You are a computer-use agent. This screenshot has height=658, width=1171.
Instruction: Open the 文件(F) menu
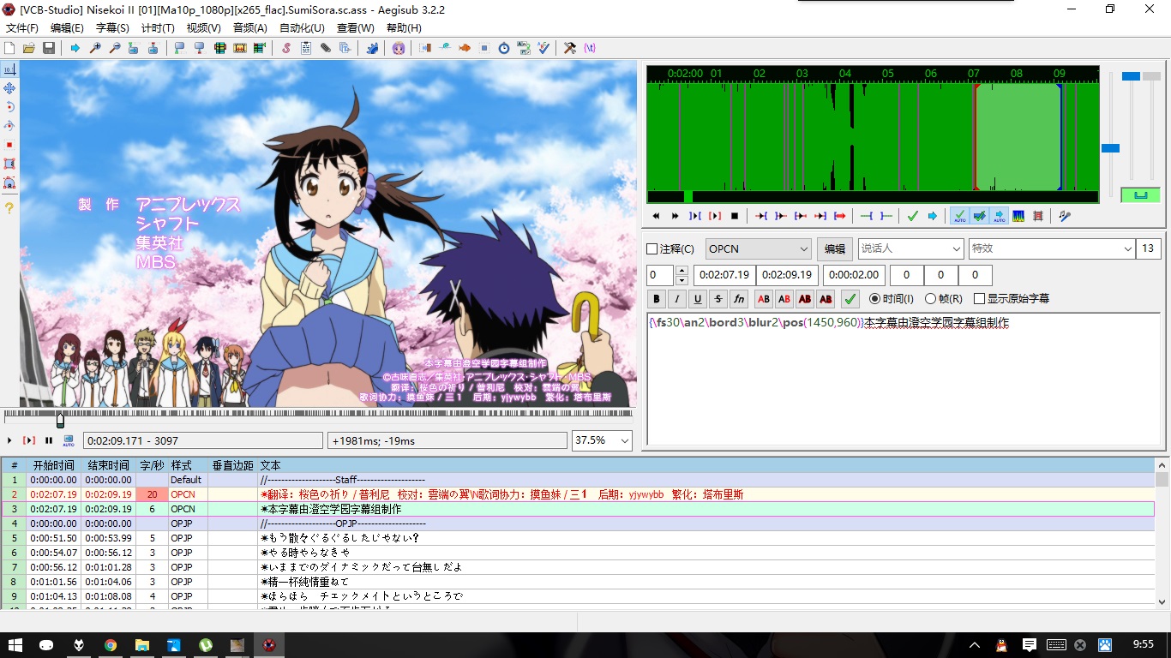pos(22,28)
